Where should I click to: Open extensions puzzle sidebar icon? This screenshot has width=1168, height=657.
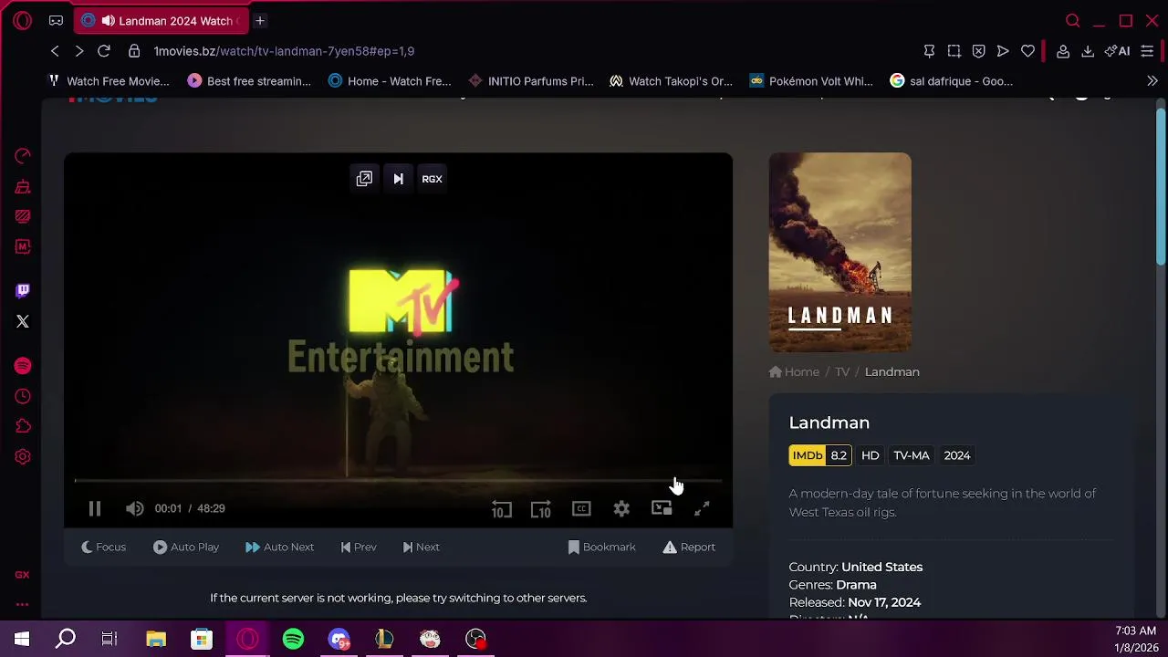coord(23,426)
